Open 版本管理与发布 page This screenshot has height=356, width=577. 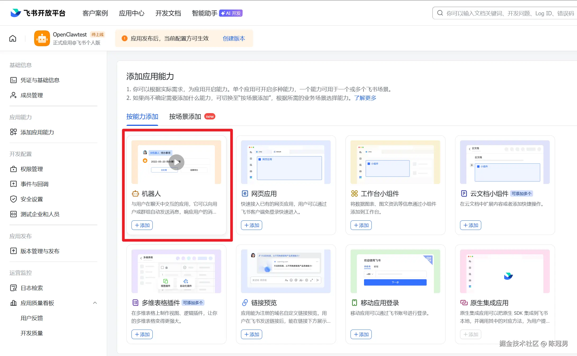pos(41,251)
